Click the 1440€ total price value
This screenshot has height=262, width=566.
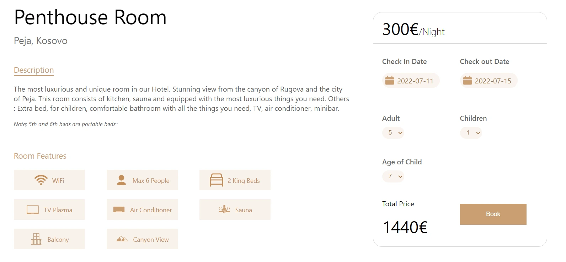pos(405,228)
